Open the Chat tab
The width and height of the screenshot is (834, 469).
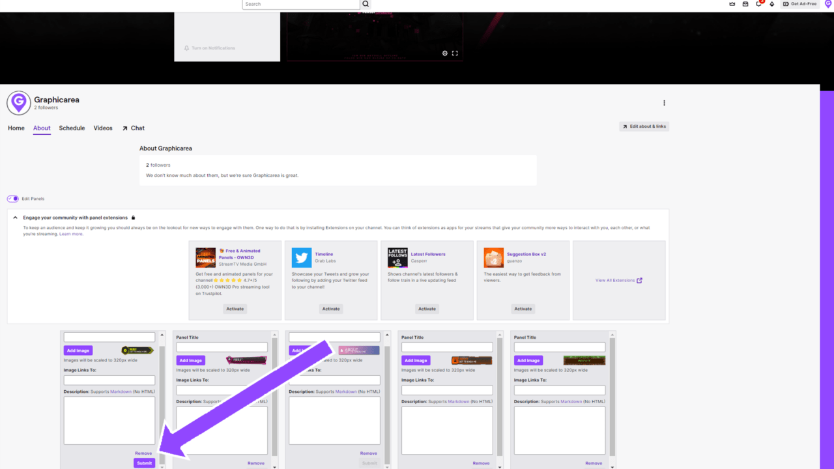click(137, 128)
